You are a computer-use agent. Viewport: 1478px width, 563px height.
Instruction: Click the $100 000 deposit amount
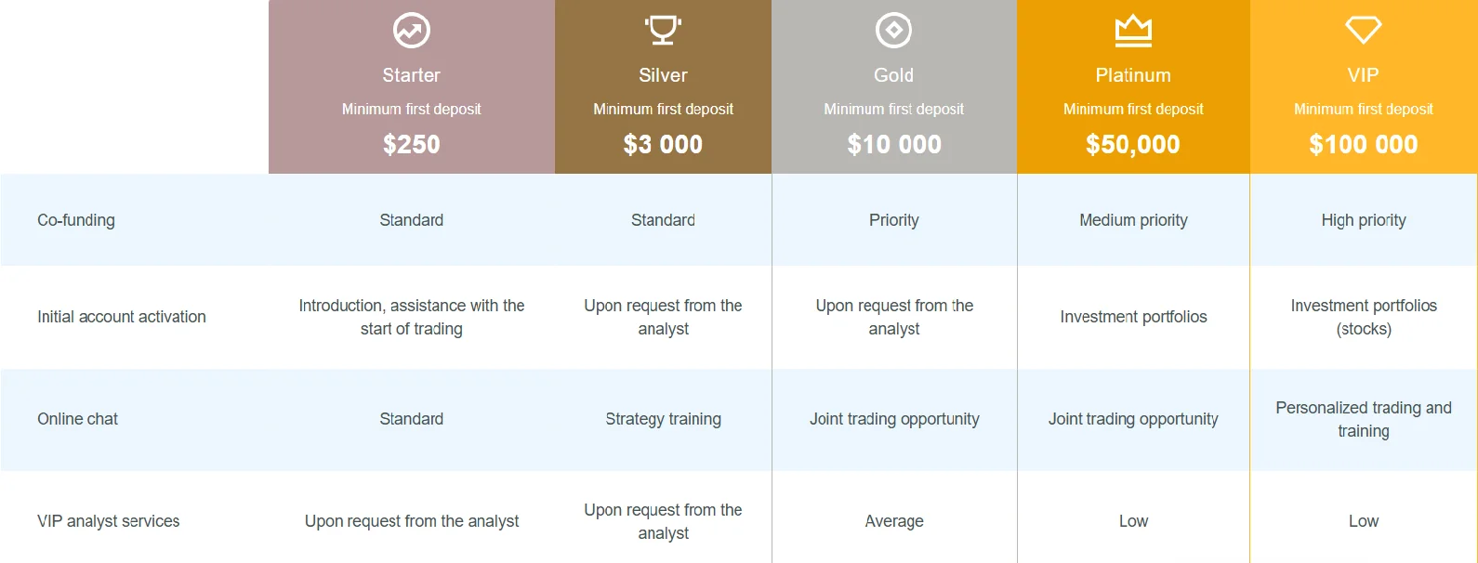(1363, 144)
